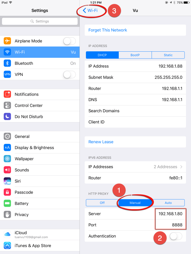The height and width of the screenshot is (254, 191).
Task: Tap the Notifications icon
Action: 7,94
